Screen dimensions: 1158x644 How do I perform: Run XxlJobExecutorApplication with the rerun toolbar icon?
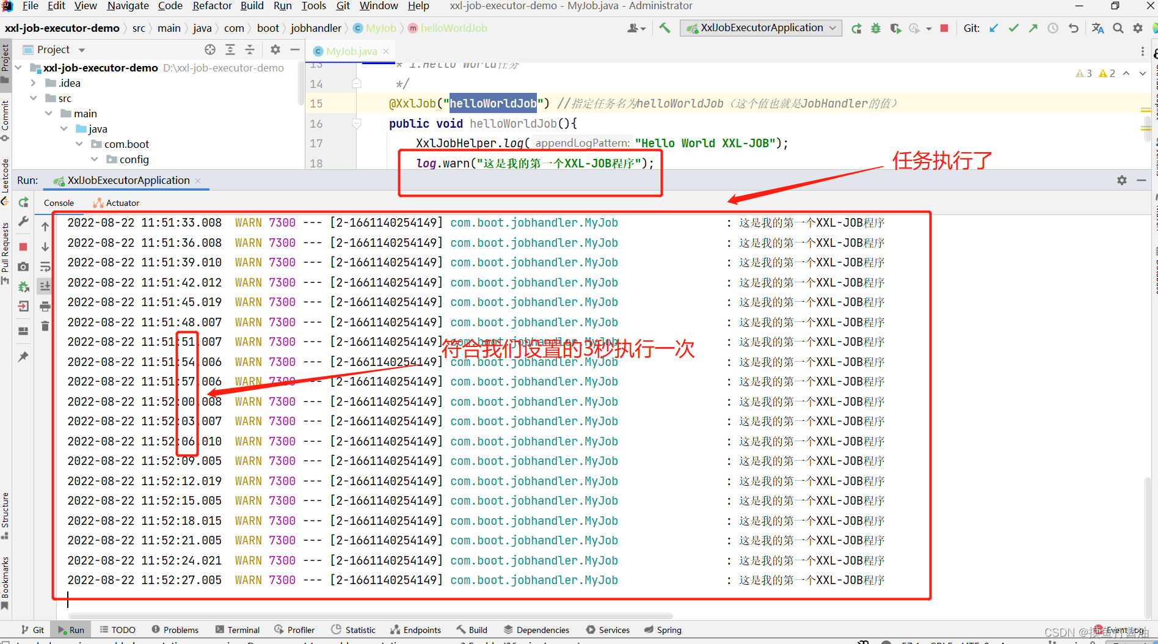(856, 28)
